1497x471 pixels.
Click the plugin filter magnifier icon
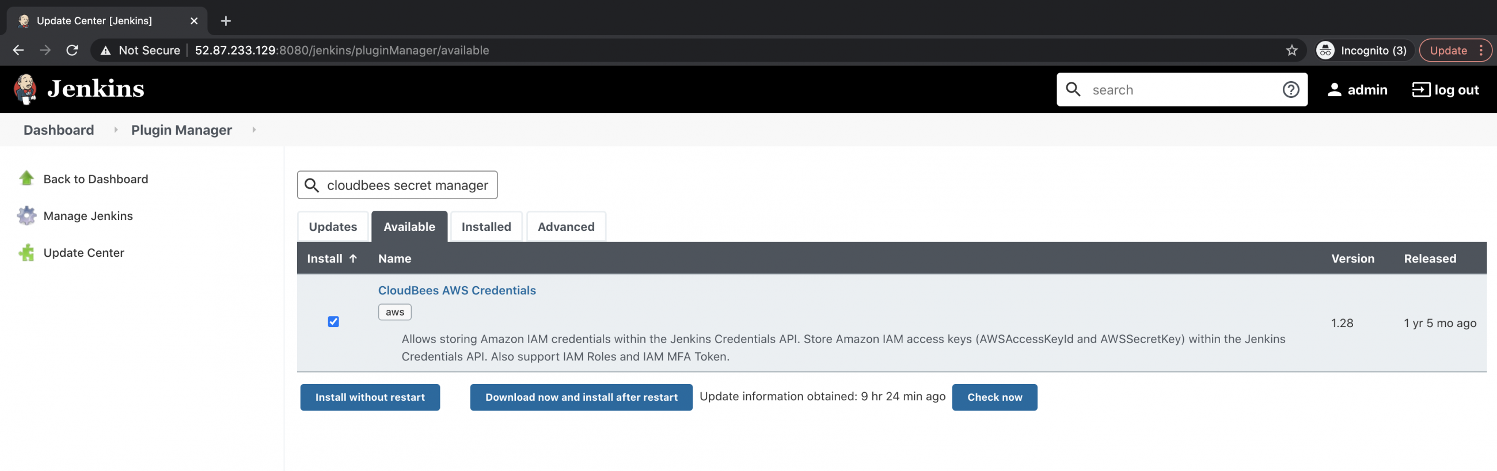coord(311,185)
